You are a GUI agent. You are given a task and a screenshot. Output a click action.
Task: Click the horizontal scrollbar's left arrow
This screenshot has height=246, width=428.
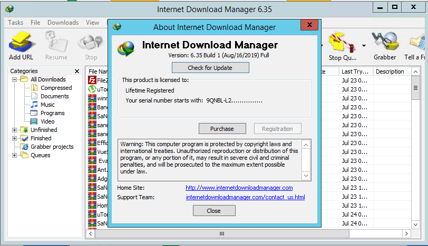coord(91,233)
